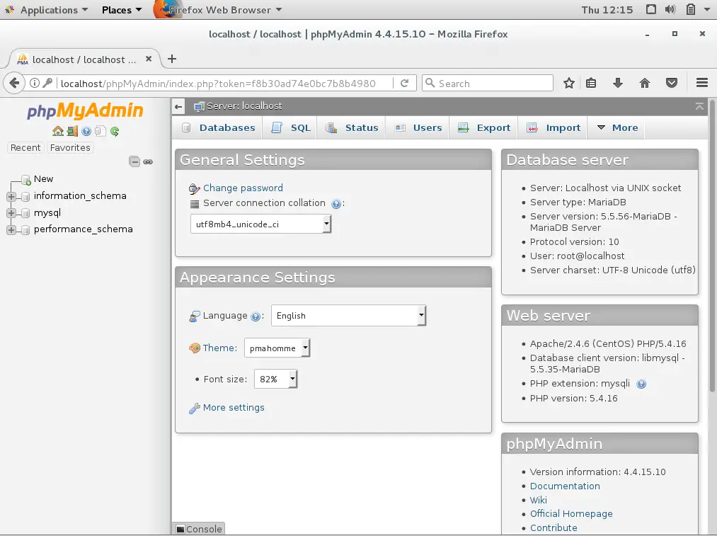Click the volume icon in top panel
717x536 pixels.
[670, 10]
